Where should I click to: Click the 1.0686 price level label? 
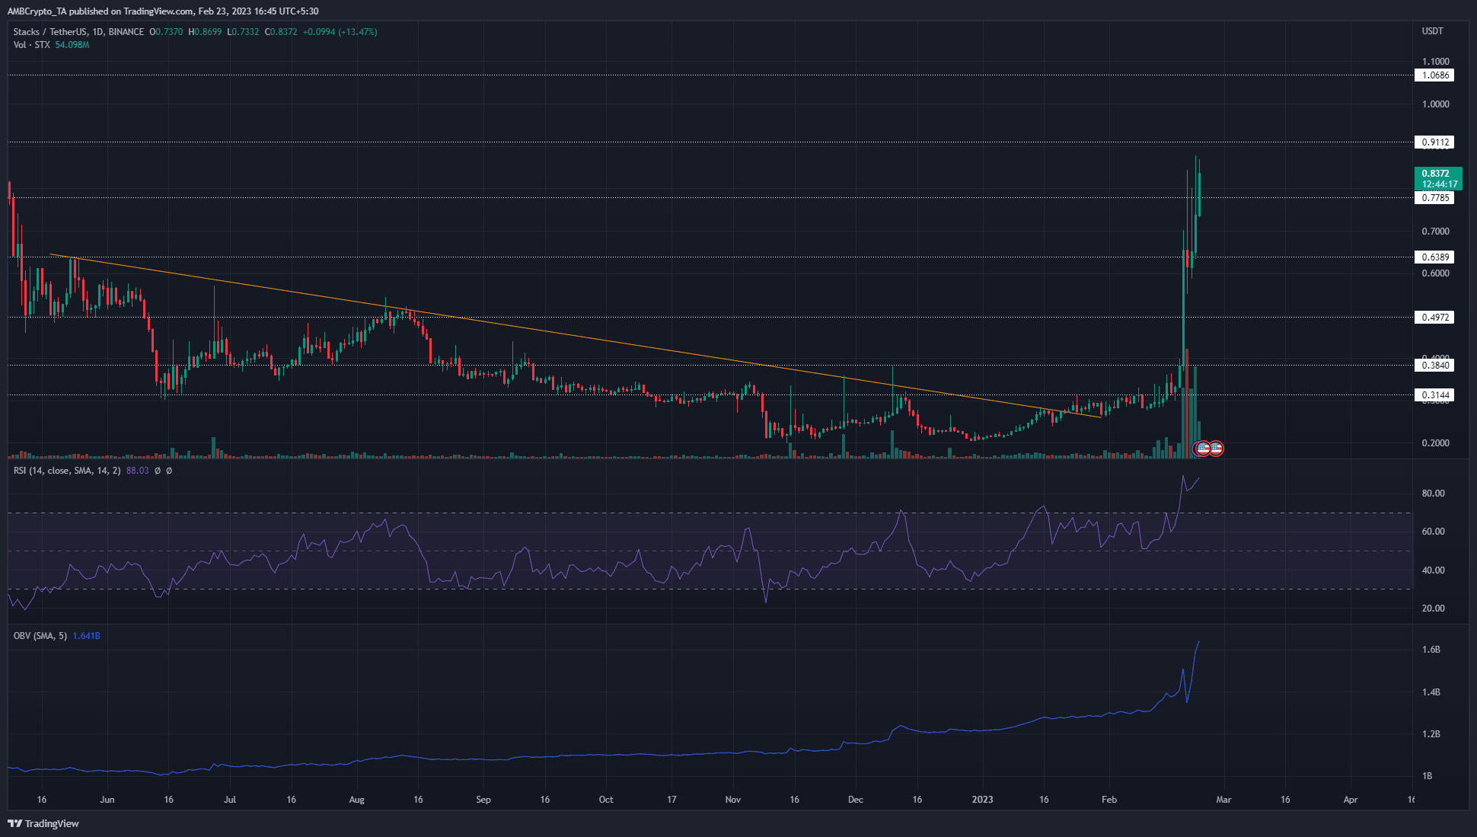coord(1434,75)
